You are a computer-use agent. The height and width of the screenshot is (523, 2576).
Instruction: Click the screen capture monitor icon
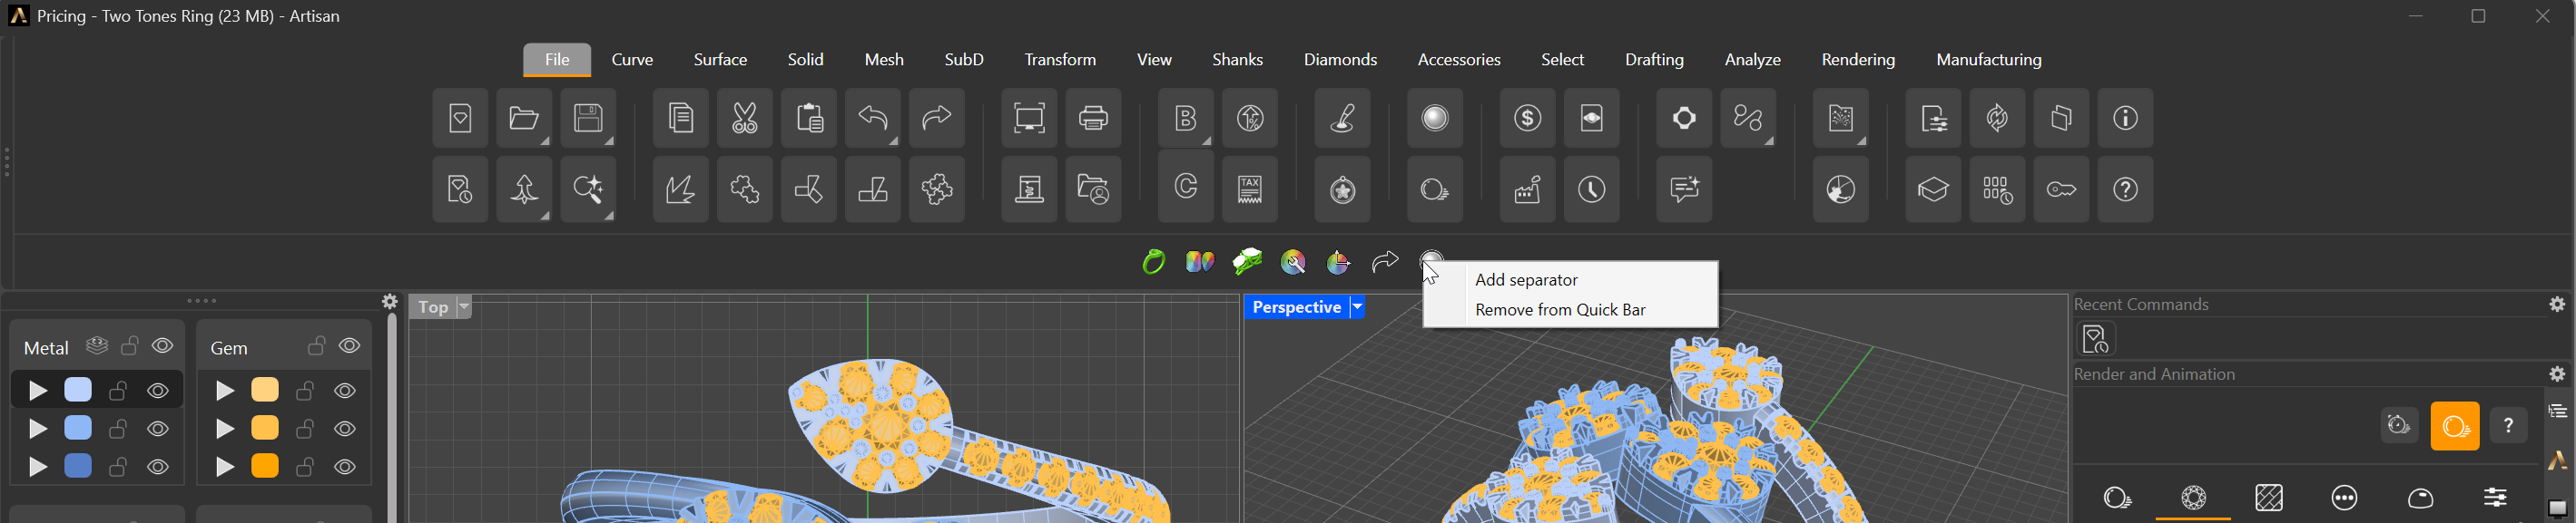coord(1029,119)
